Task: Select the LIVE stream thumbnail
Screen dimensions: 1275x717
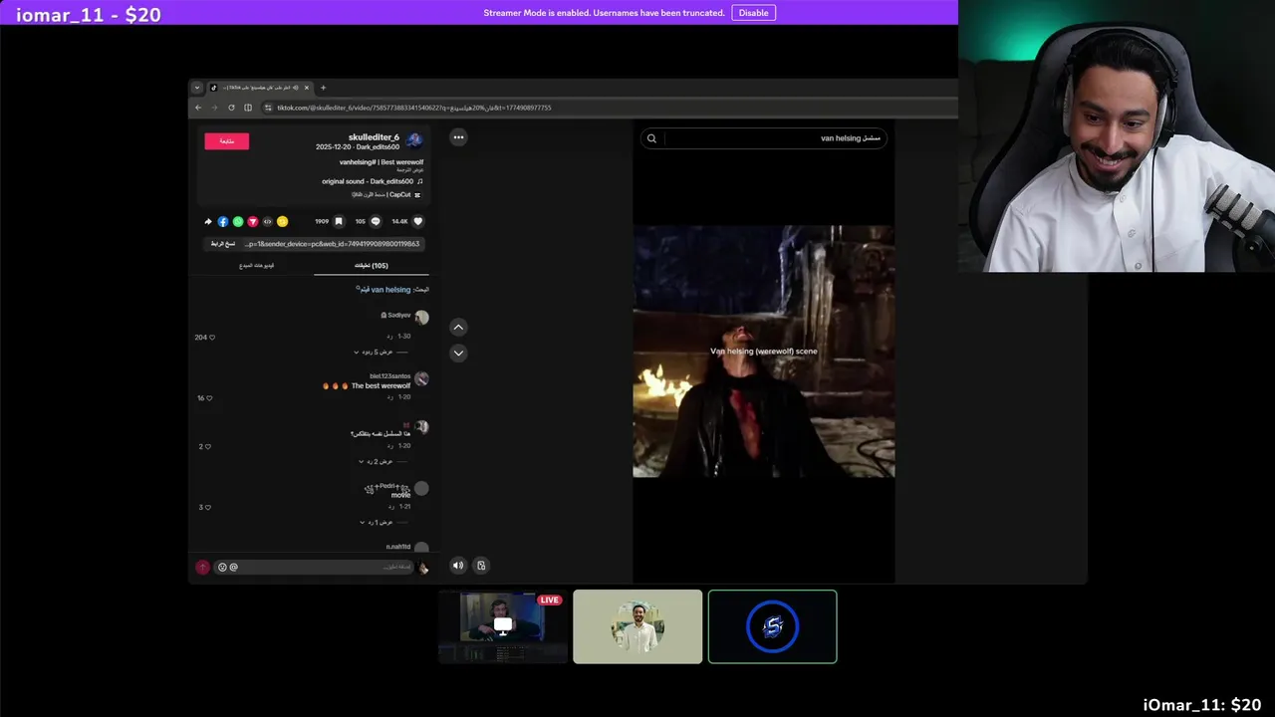Action: [x=503, y=626]
